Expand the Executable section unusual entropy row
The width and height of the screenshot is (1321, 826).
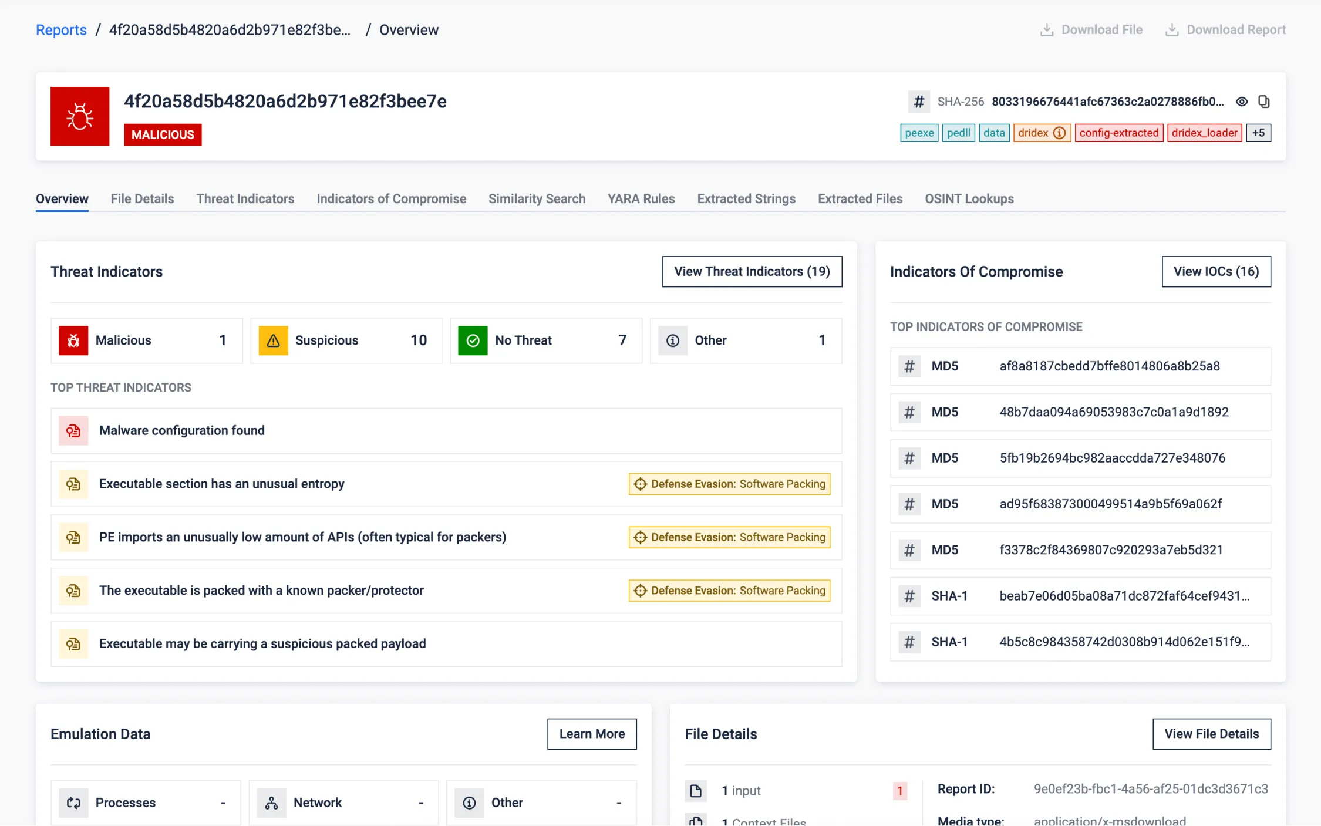(221, 484)
